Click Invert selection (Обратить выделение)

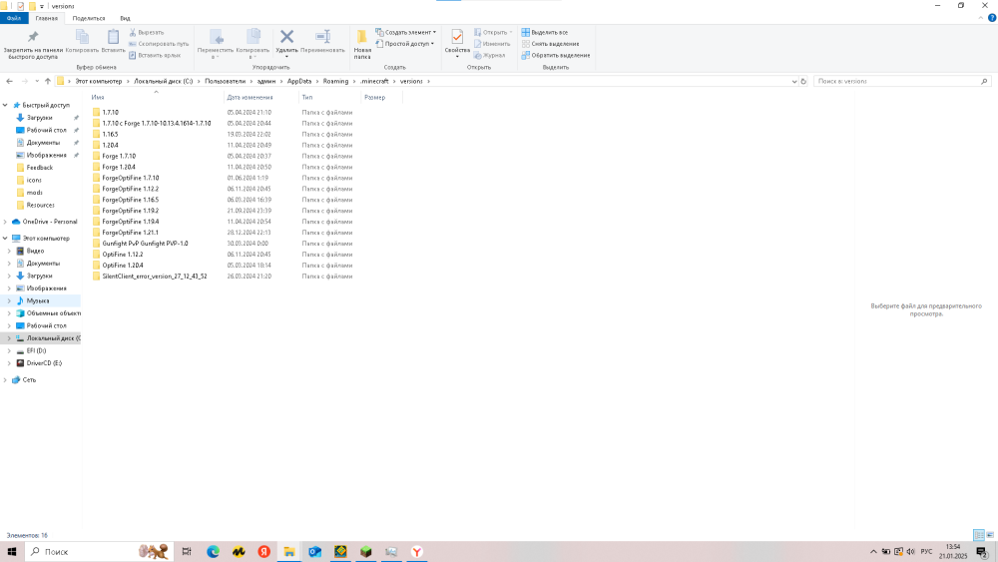(x=556, y=55)
